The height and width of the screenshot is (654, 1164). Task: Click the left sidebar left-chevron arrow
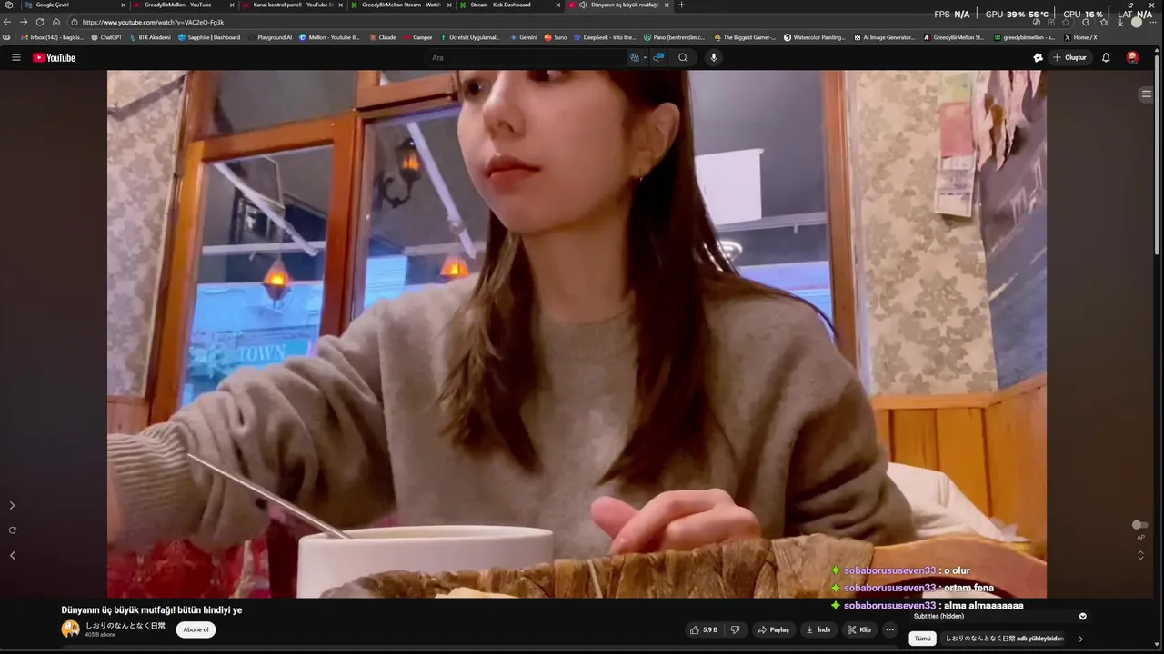[x=12, y=555]
